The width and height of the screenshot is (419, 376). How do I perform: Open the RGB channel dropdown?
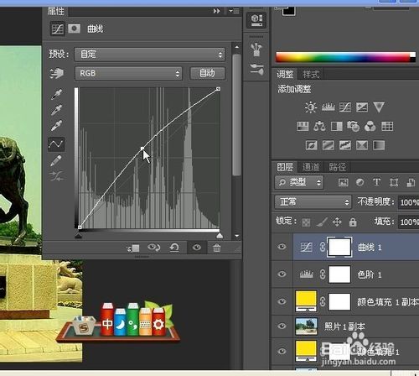tap(128, 74)
